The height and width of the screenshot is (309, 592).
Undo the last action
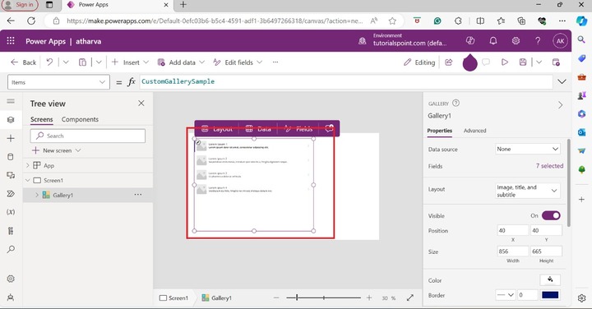pyautogui.click(x=49, y=62)
